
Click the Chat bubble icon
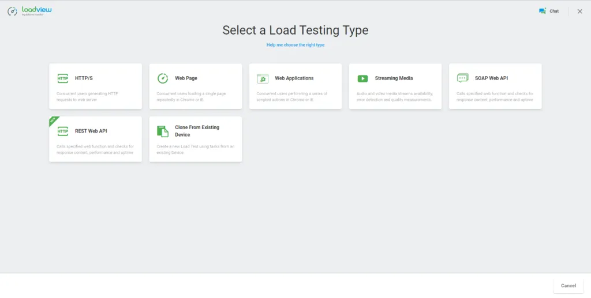tap(543, 11)
